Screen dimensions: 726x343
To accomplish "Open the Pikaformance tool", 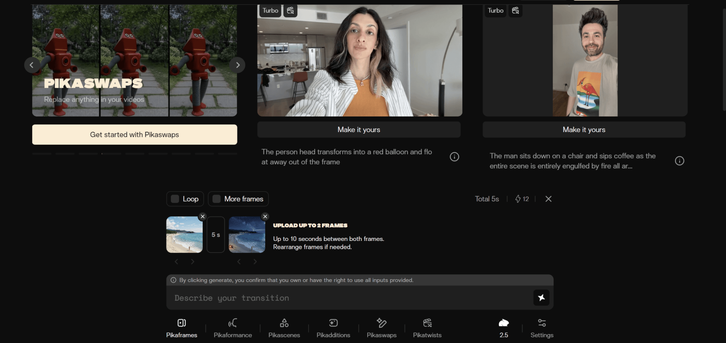I will (233, 328).
